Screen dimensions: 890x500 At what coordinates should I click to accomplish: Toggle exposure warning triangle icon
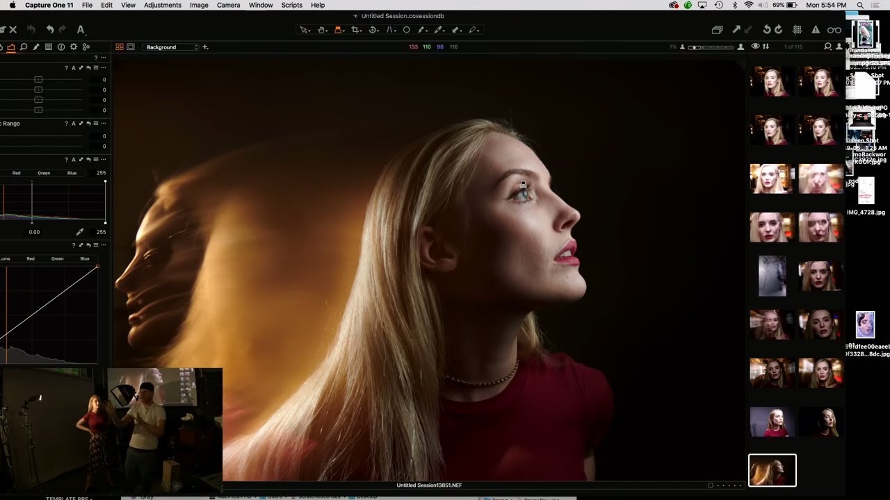[x=816, y=30]
